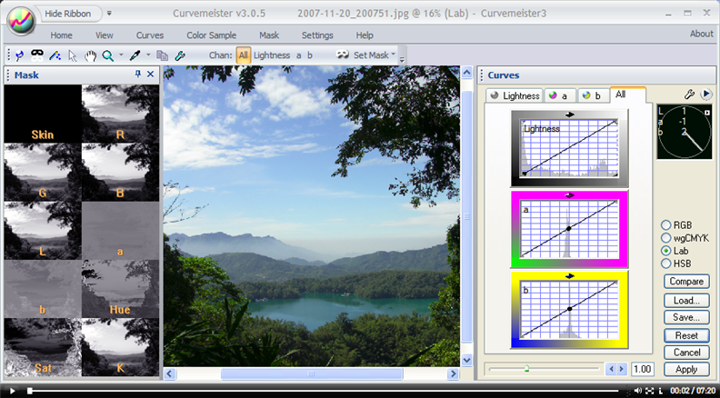720x398 pixels.
Task: Click the Apply button
Action: pyautogui.click(x=686, y=369)
